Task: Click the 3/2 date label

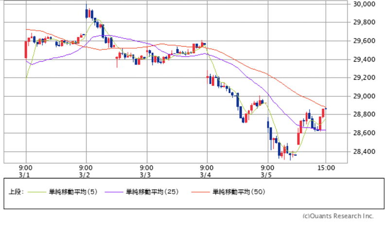Action: click(85, 175)
